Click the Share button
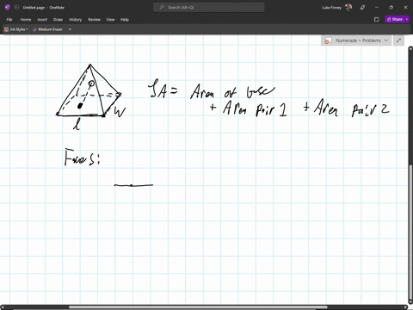 point(395,19)
